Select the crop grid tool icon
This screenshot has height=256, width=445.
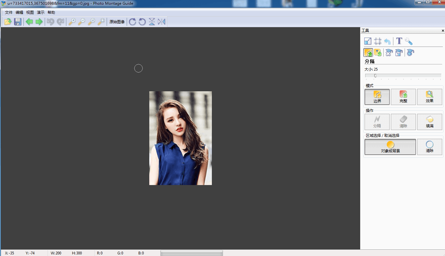pos(378,41)
